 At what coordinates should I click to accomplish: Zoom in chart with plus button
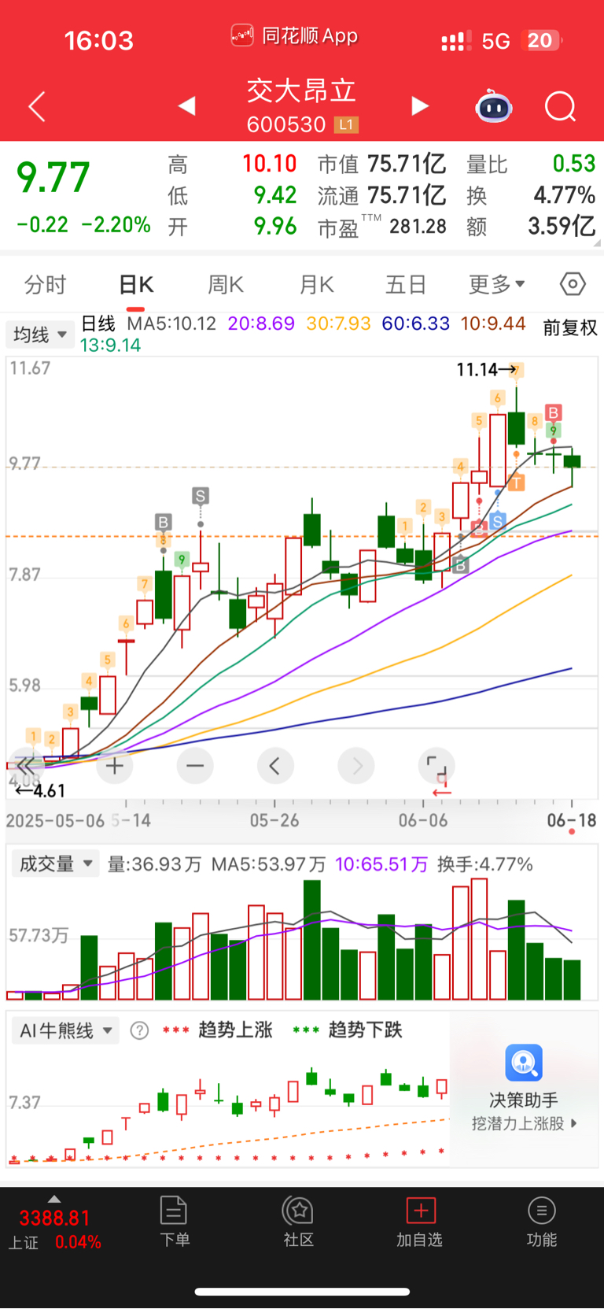coord(115,766)
